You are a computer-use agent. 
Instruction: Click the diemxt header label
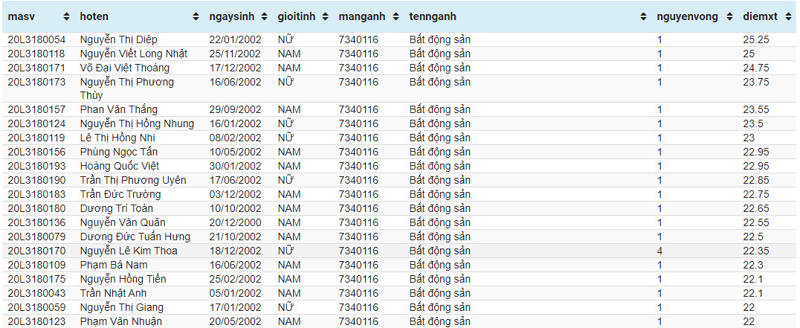[x=761, y=17]
